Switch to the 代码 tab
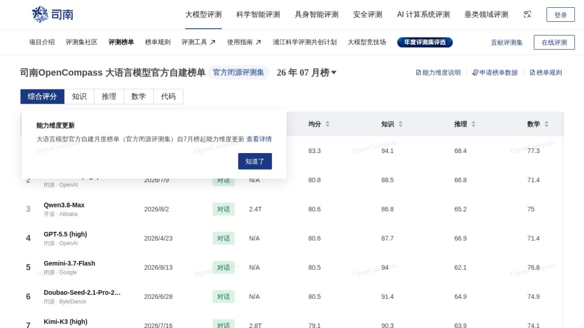 (168, 96)
